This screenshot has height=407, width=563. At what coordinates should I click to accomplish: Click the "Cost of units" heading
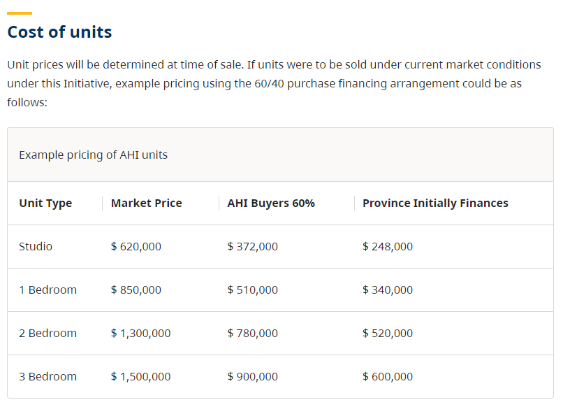[x=59, y=32]
